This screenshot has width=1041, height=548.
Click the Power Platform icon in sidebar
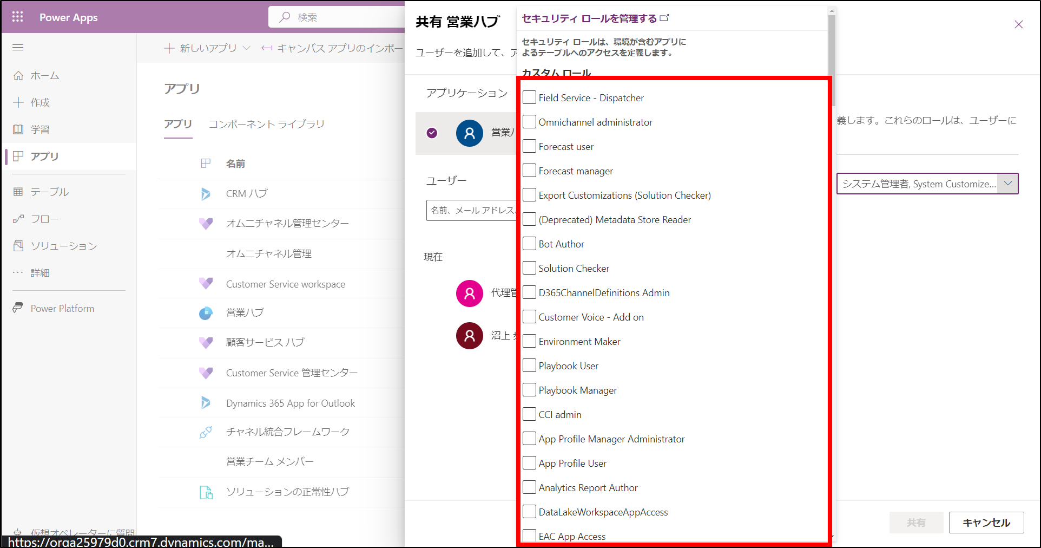pyautogui.click(x=18, y=308)
